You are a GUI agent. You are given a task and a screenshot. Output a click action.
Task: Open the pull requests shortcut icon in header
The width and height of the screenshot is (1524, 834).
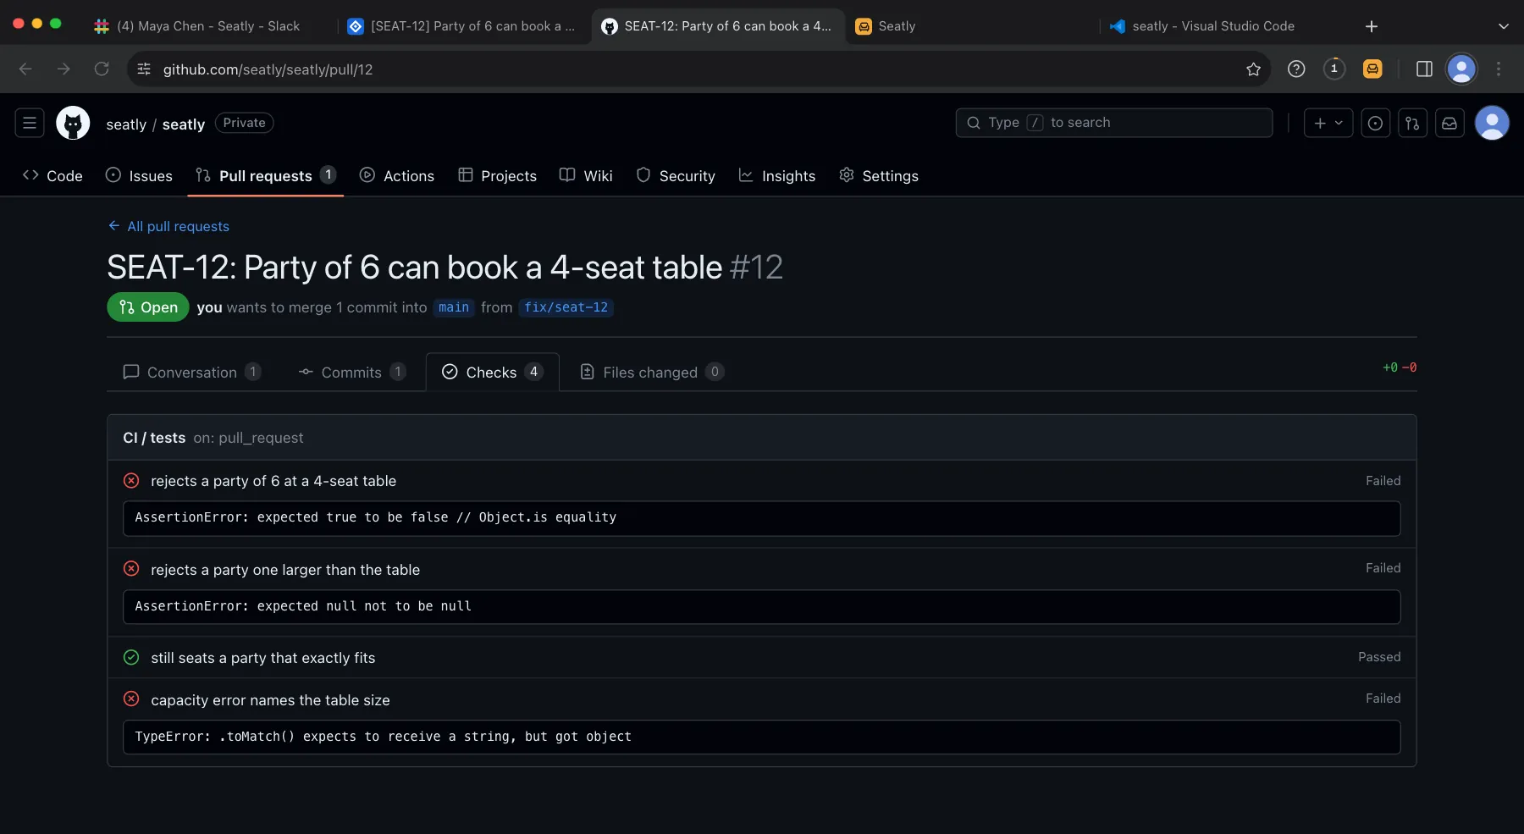tap(1412, 123)
